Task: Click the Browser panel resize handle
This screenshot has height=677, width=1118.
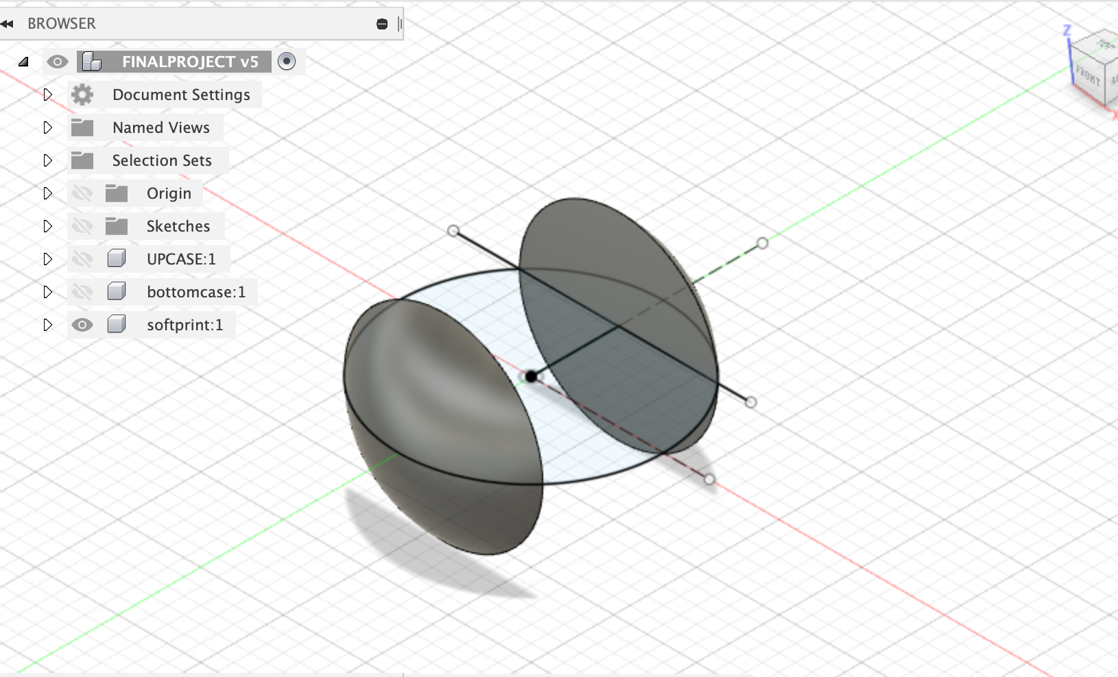Action: point(400,24)
